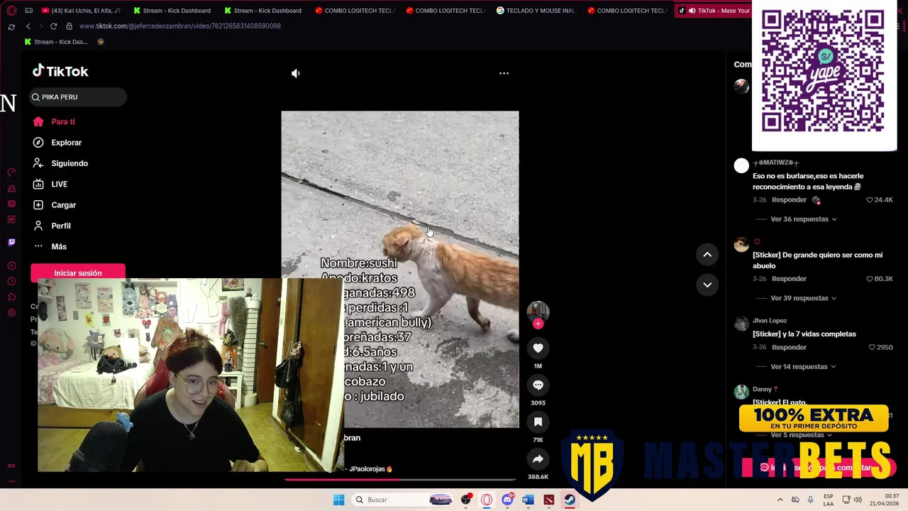Screen dimensions: 908x511
Task: Go to previous video with up chevron
Action: point(707,255)
